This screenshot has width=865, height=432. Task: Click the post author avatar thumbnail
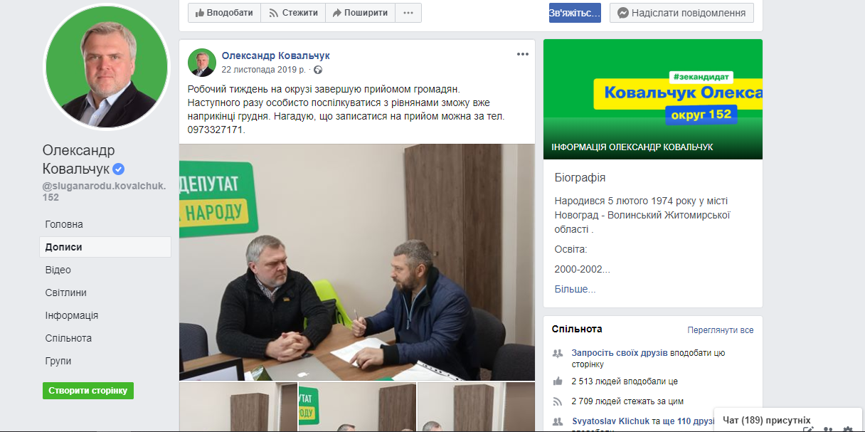[202, 63]
